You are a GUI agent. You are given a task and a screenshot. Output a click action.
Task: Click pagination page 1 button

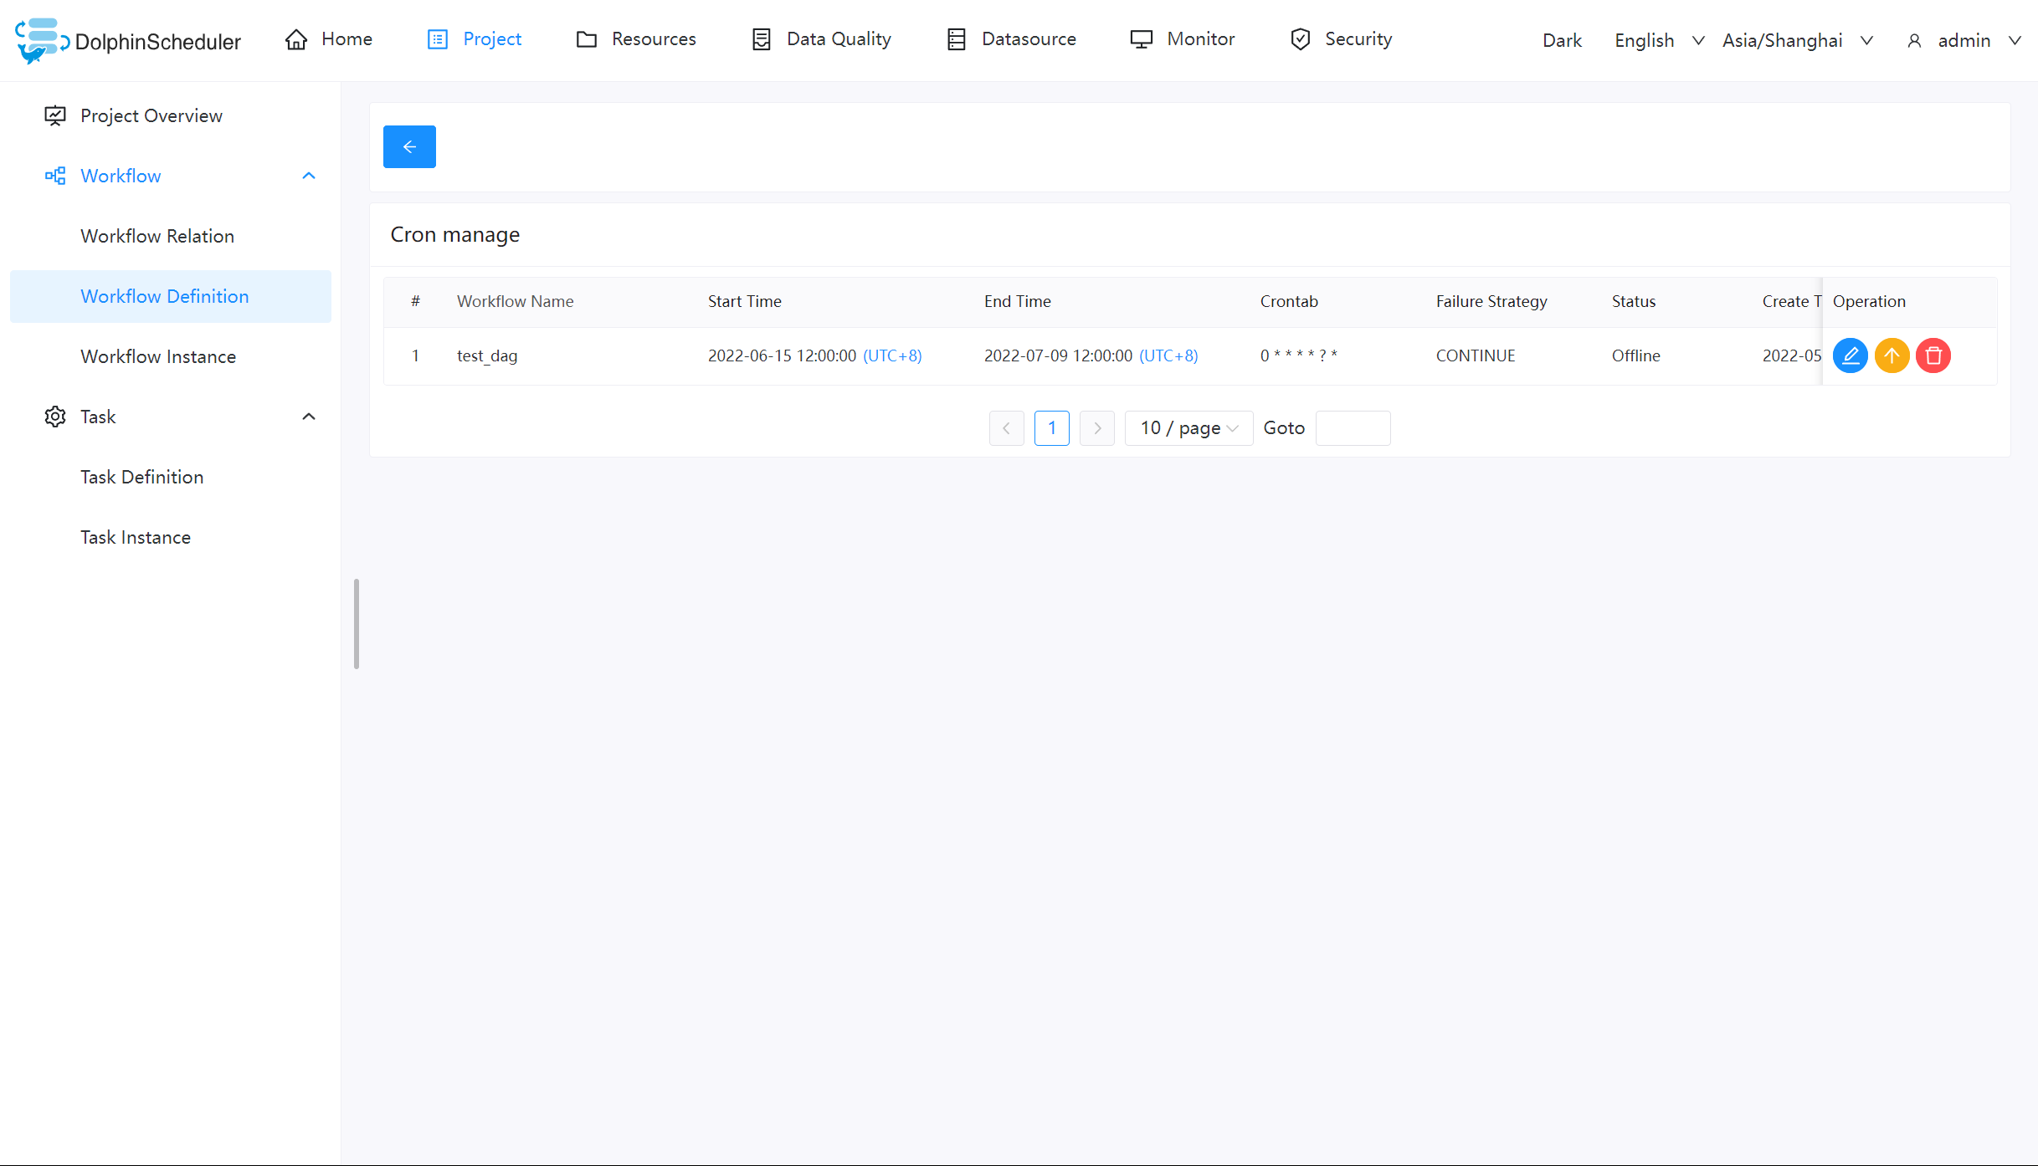click(x=1051, y=428)
